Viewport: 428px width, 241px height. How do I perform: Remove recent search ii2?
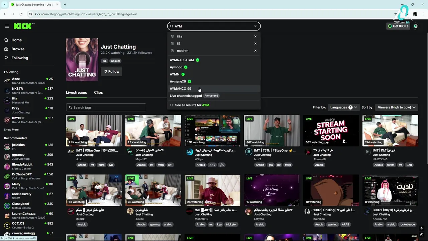(255, 44)
